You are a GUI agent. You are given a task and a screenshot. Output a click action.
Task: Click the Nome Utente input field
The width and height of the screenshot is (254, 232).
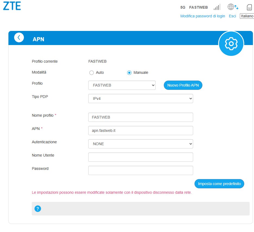140,157
